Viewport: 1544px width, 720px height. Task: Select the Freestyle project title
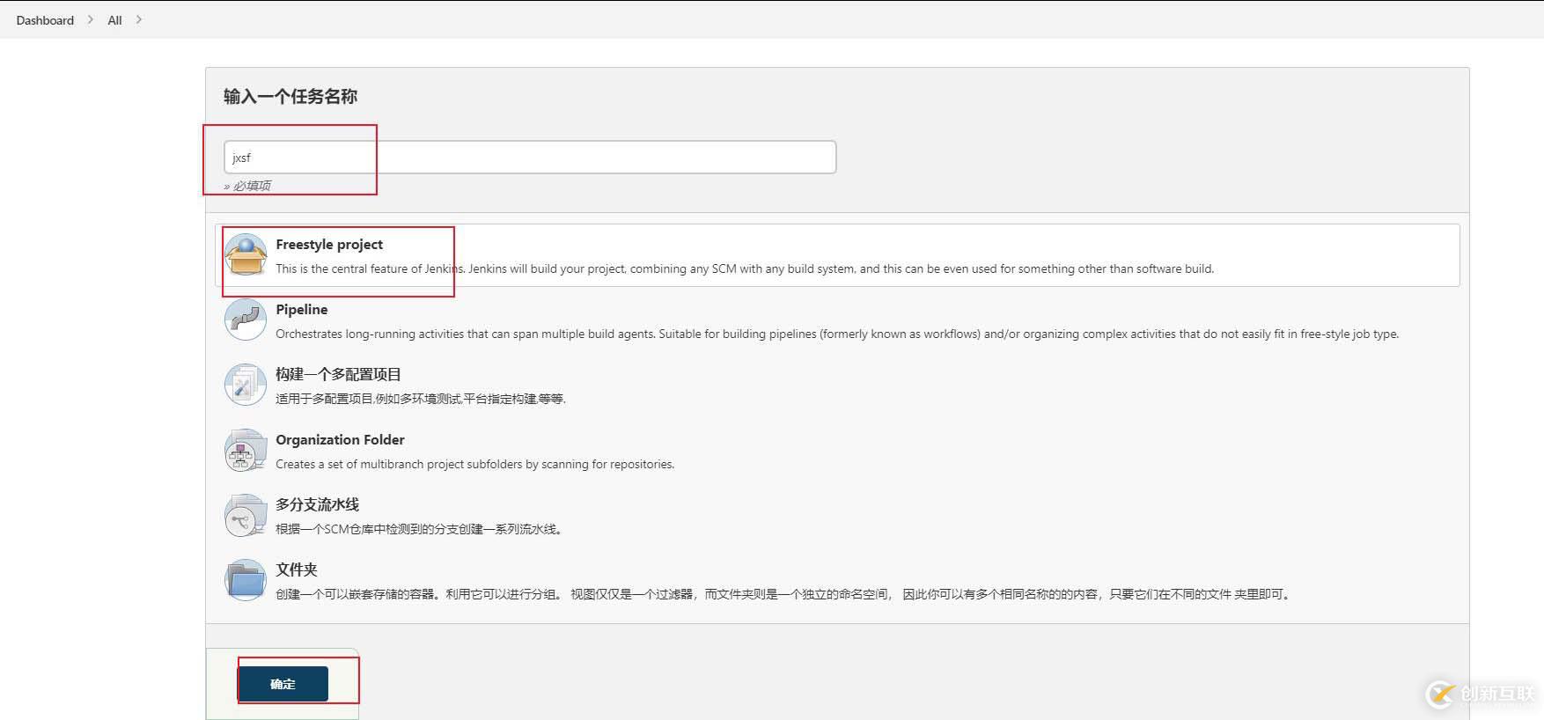329,245
